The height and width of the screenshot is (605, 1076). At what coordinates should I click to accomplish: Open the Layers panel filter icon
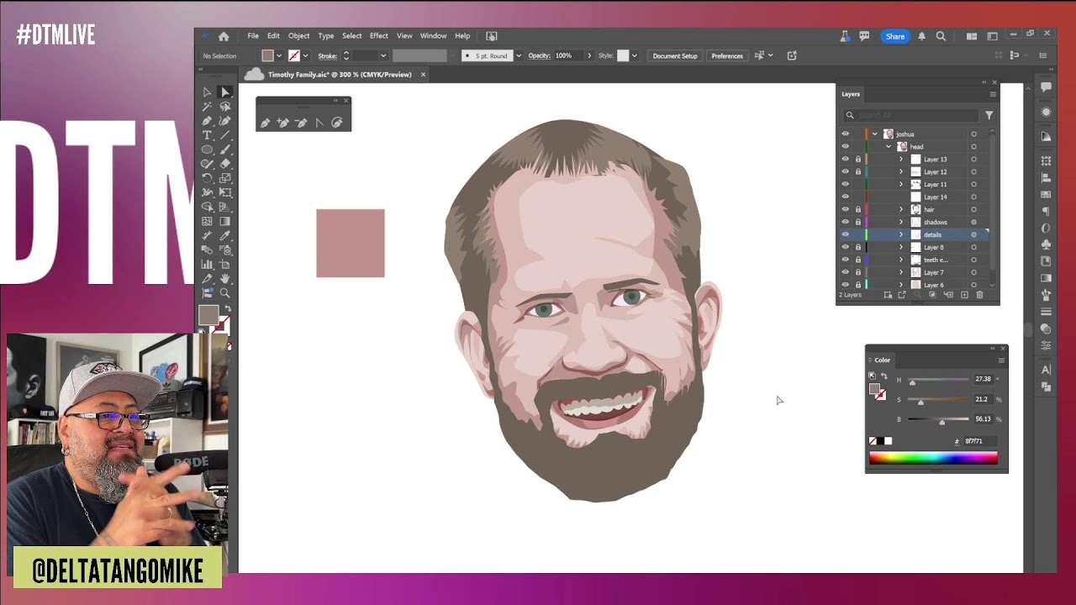[x=989, y=115]
